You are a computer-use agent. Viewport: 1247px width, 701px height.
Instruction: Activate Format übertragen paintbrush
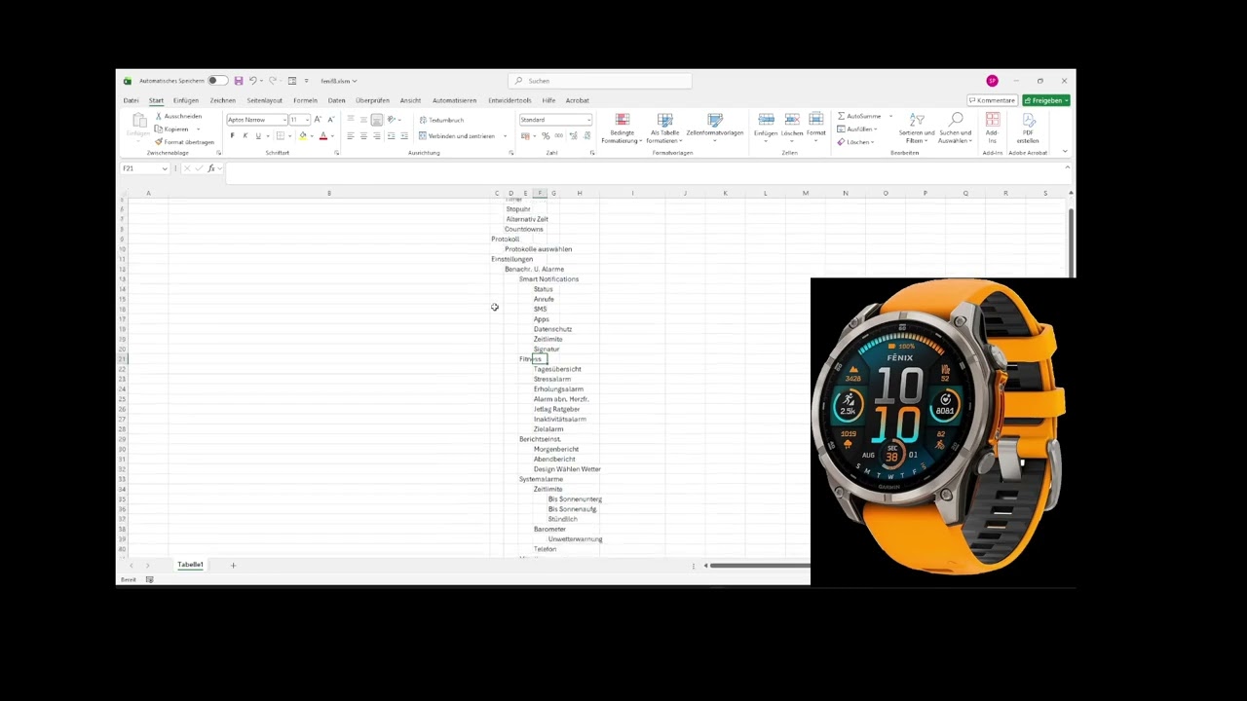coord(184,142)
